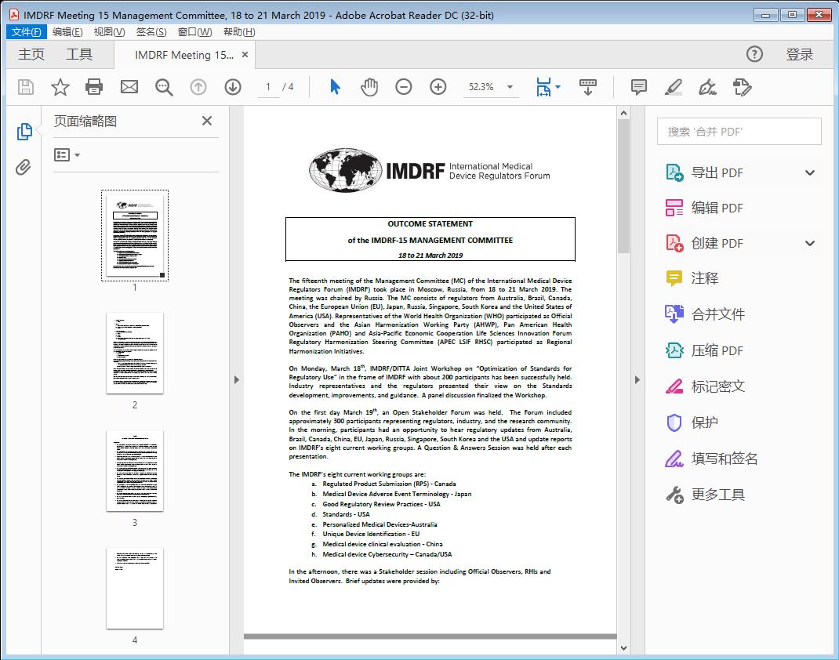Email the PDF via the envelope icon
This screenshot has height=660, width=839.
tap(129, 87)
